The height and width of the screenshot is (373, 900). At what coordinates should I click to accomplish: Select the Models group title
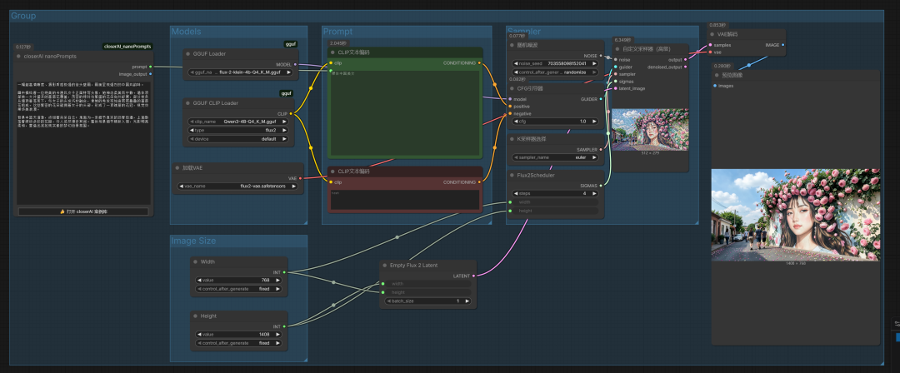tap(187, 32)
